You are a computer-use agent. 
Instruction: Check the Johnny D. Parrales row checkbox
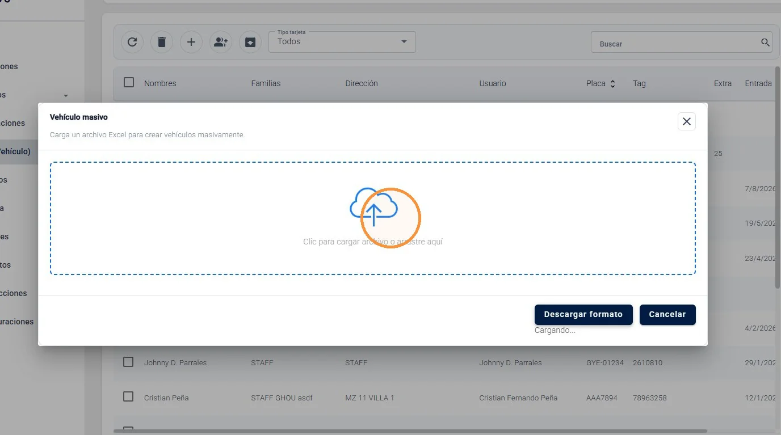pyautogui.click(x=128, y=362)
